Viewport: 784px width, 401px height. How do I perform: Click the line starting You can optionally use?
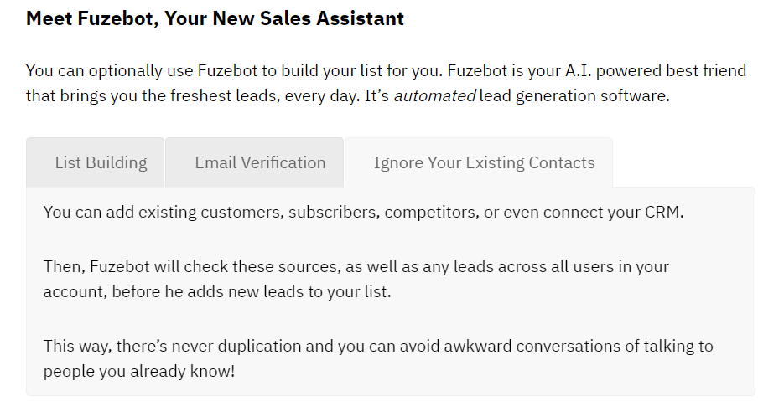386,70
